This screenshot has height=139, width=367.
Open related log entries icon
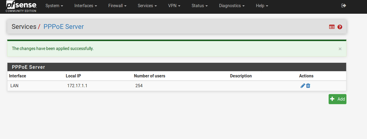click(332, 27)
